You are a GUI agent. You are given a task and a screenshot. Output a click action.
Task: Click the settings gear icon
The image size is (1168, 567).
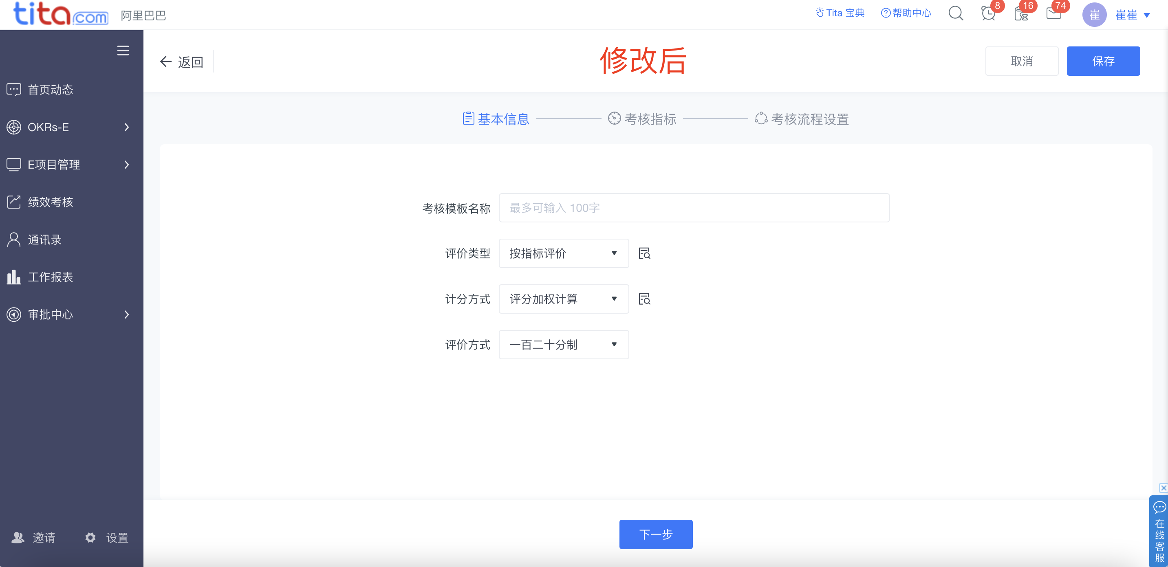point(90,538)
